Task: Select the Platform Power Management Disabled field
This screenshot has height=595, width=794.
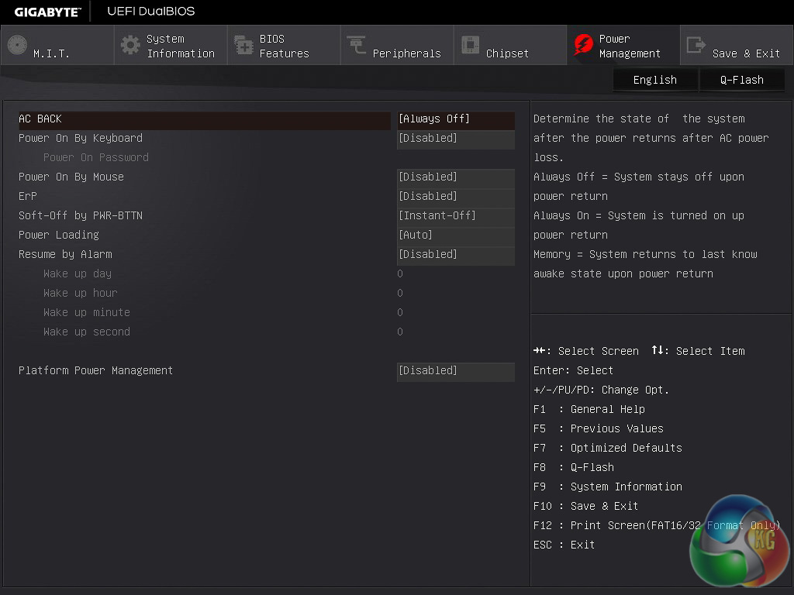Action: 455,371
